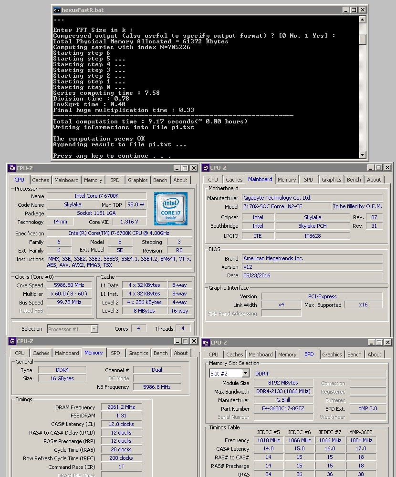The width and height of the screenshot is (396, 477).
Task: Go to Mainboard tab in the SPD window
Action: pyautogui.click(x=261, y=355)
